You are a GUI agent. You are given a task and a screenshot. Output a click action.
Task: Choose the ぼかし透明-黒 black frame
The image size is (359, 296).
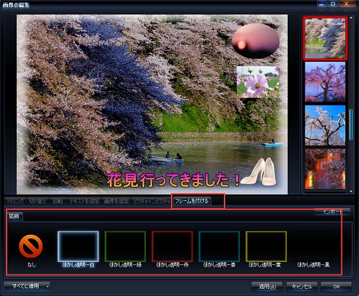pos(313,246)
